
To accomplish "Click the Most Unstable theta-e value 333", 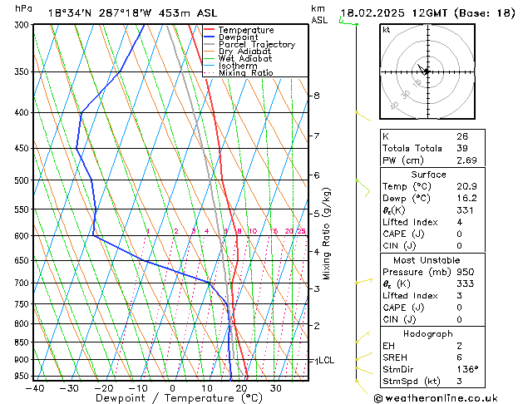I will 466,283.
